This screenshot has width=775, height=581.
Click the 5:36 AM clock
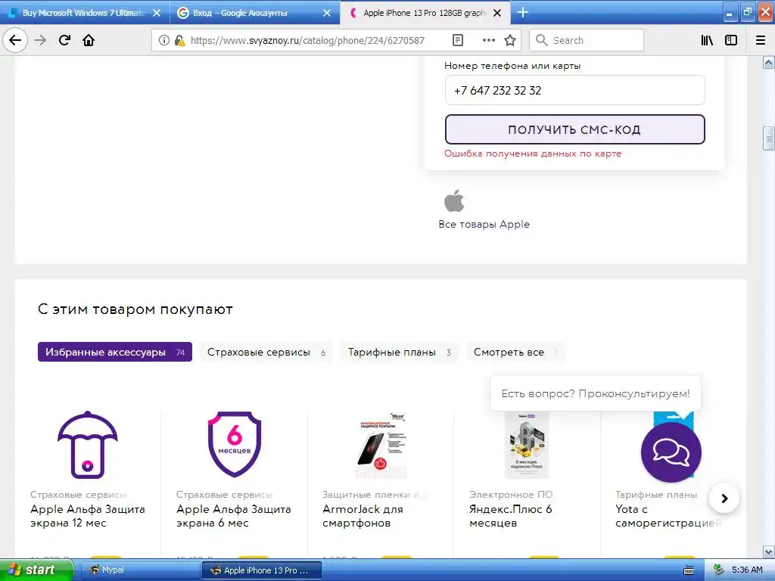click(747, 570)
